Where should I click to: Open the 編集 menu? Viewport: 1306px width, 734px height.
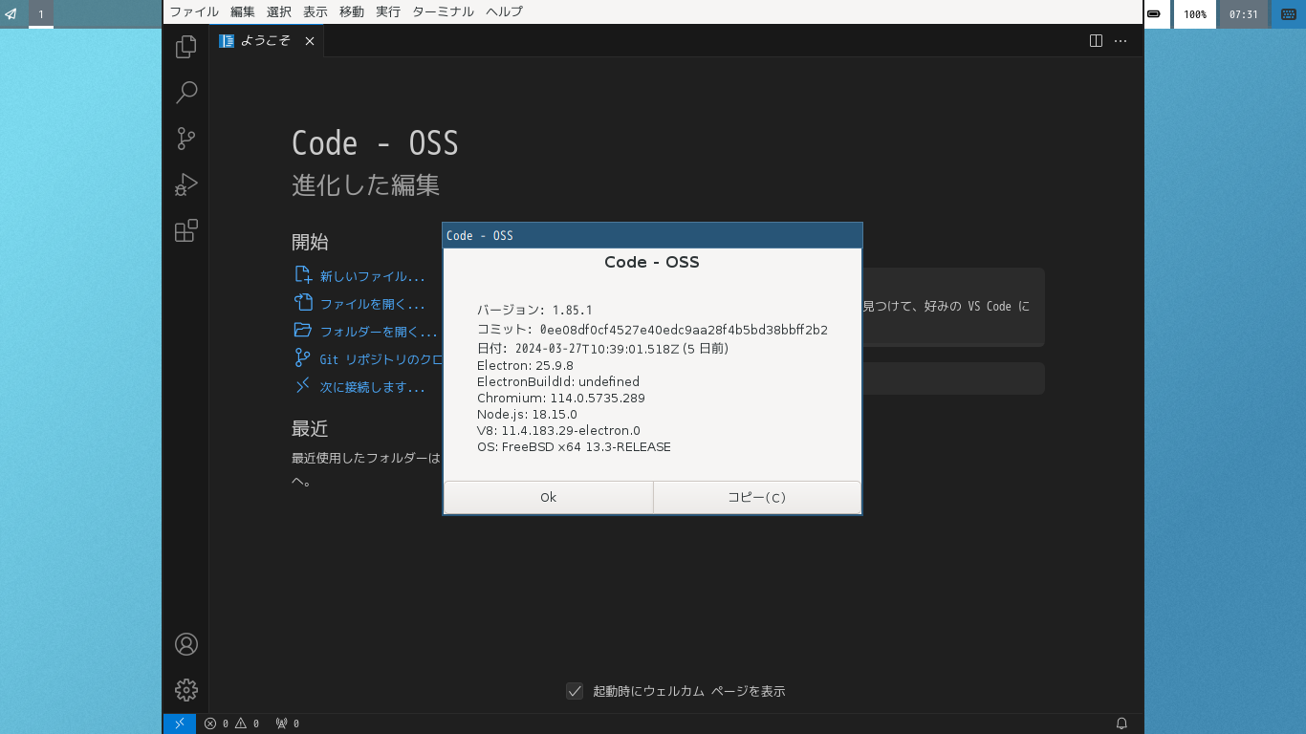[243, 11]
